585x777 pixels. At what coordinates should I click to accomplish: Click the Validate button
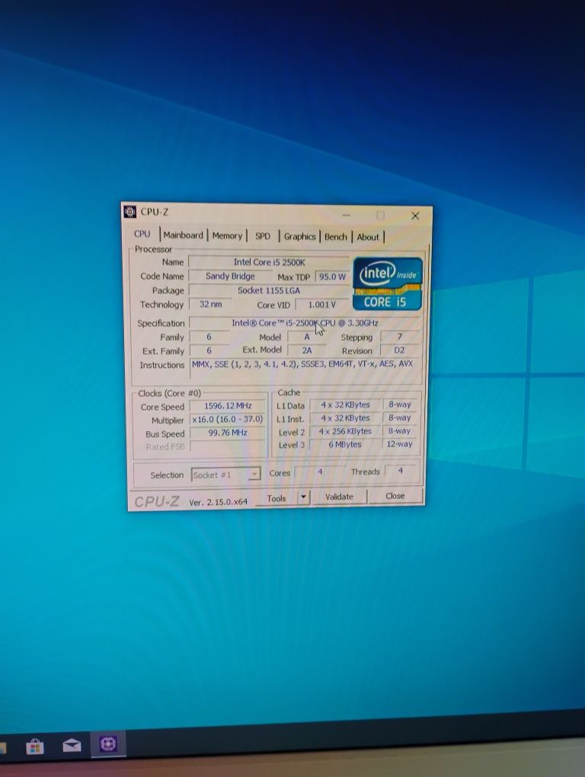[x=339, y=497]
